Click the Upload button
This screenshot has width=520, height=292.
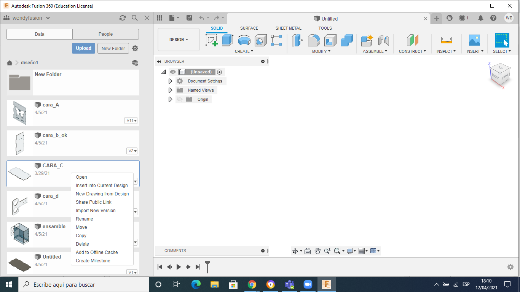[83, 48]
